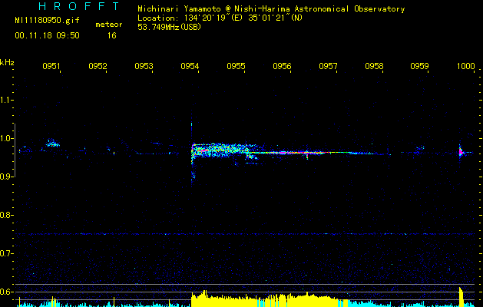Click the 53.749MHz(USB) frequency text
This screenshot has height=307, width=483.
pos(170,27)
